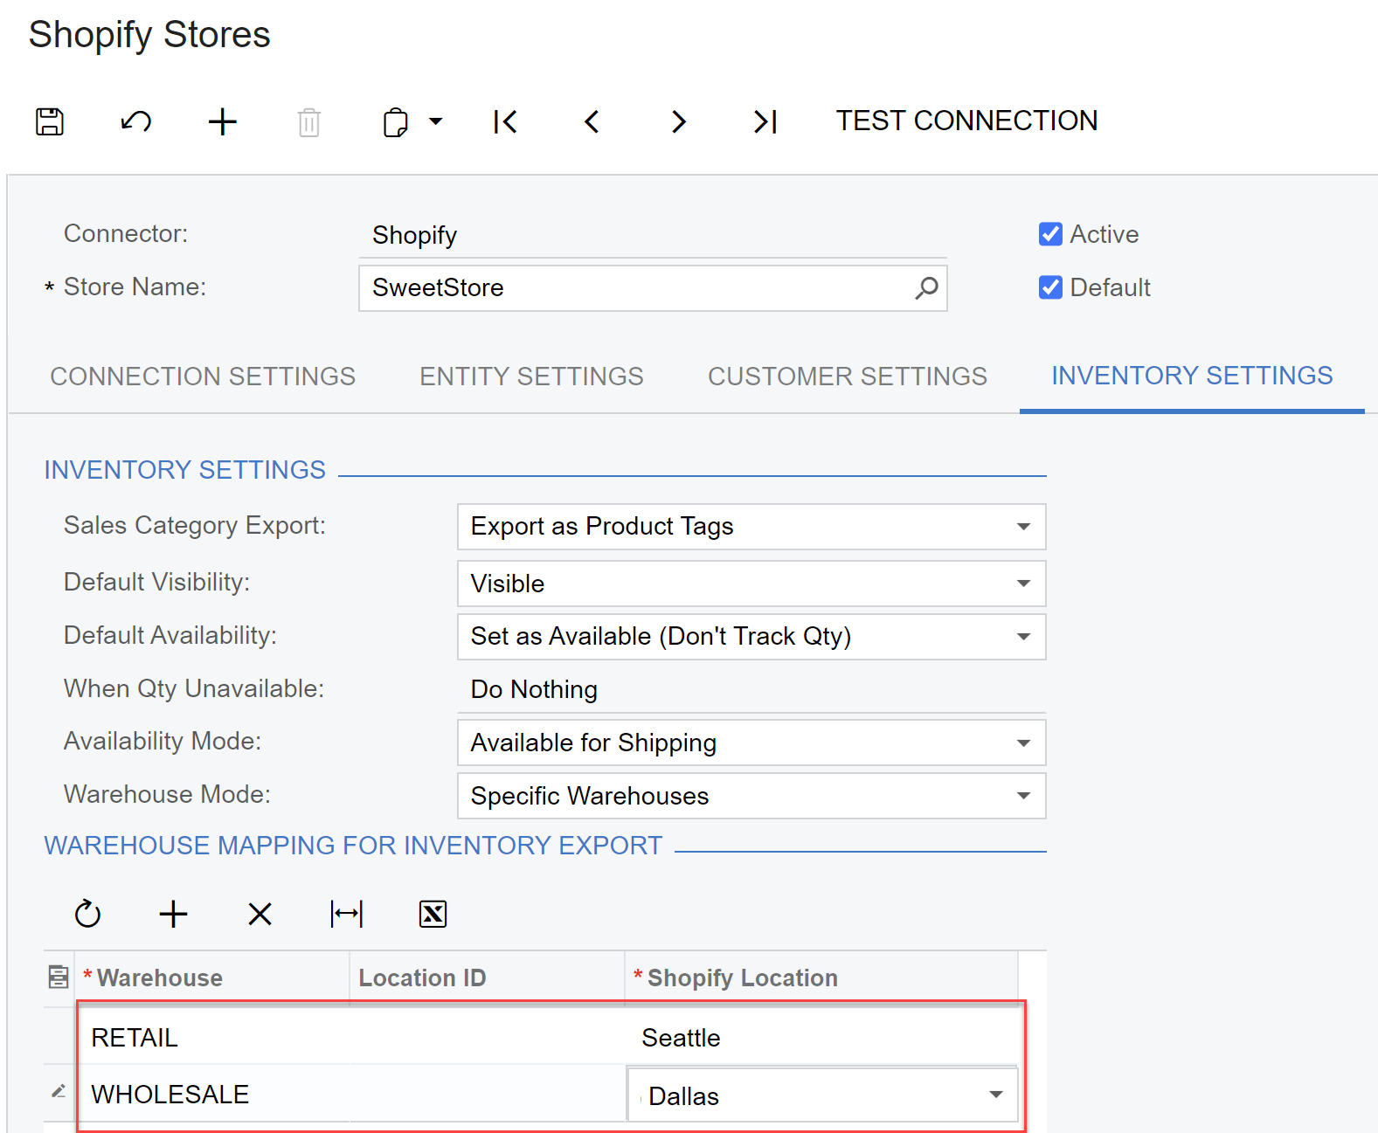Go to the first record
The image size is (1378, 1133).
[505, 121]
